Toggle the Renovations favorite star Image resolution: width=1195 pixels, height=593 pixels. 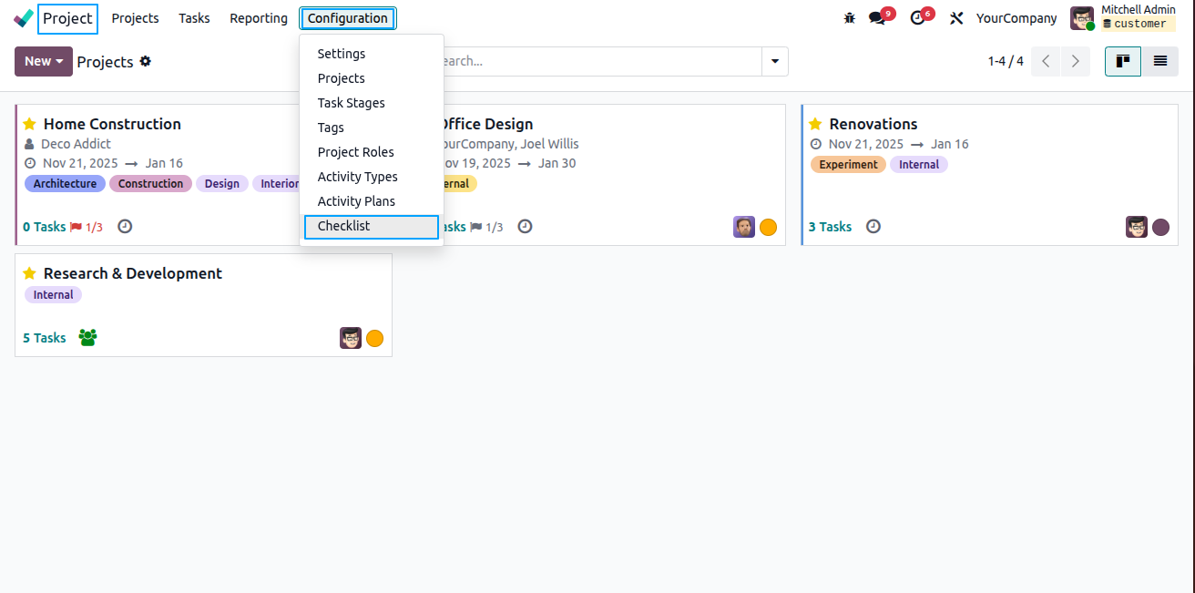click(815, 124)
